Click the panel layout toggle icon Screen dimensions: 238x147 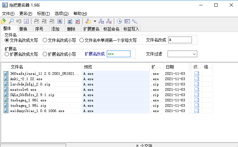coord(127,21)
